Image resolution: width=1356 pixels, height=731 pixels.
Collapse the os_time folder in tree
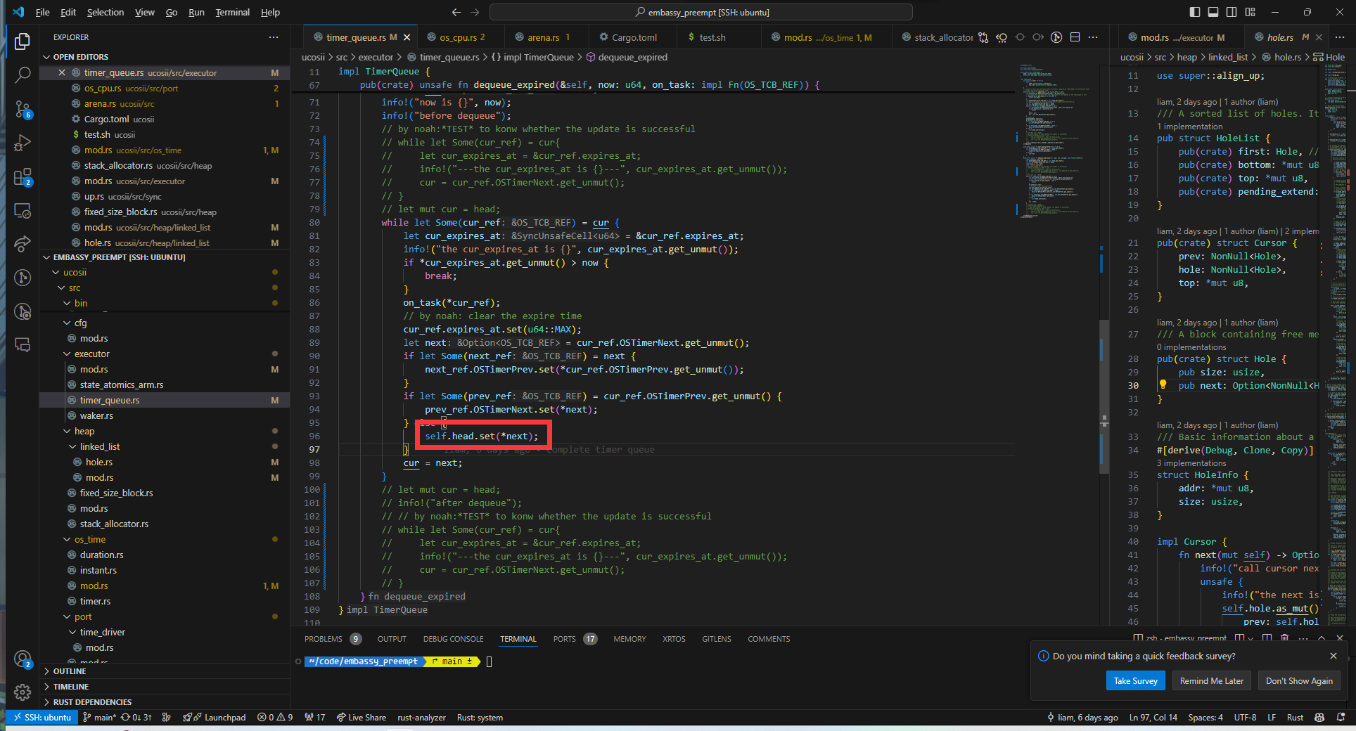(x=164, y=539)
